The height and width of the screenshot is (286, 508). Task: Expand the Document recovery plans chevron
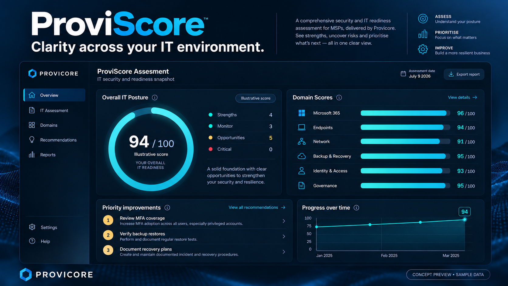pos(284,252)
